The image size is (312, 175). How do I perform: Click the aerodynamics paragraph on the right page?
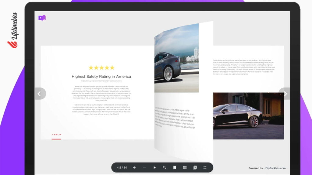pyautogui.click(x=244, y=67)
